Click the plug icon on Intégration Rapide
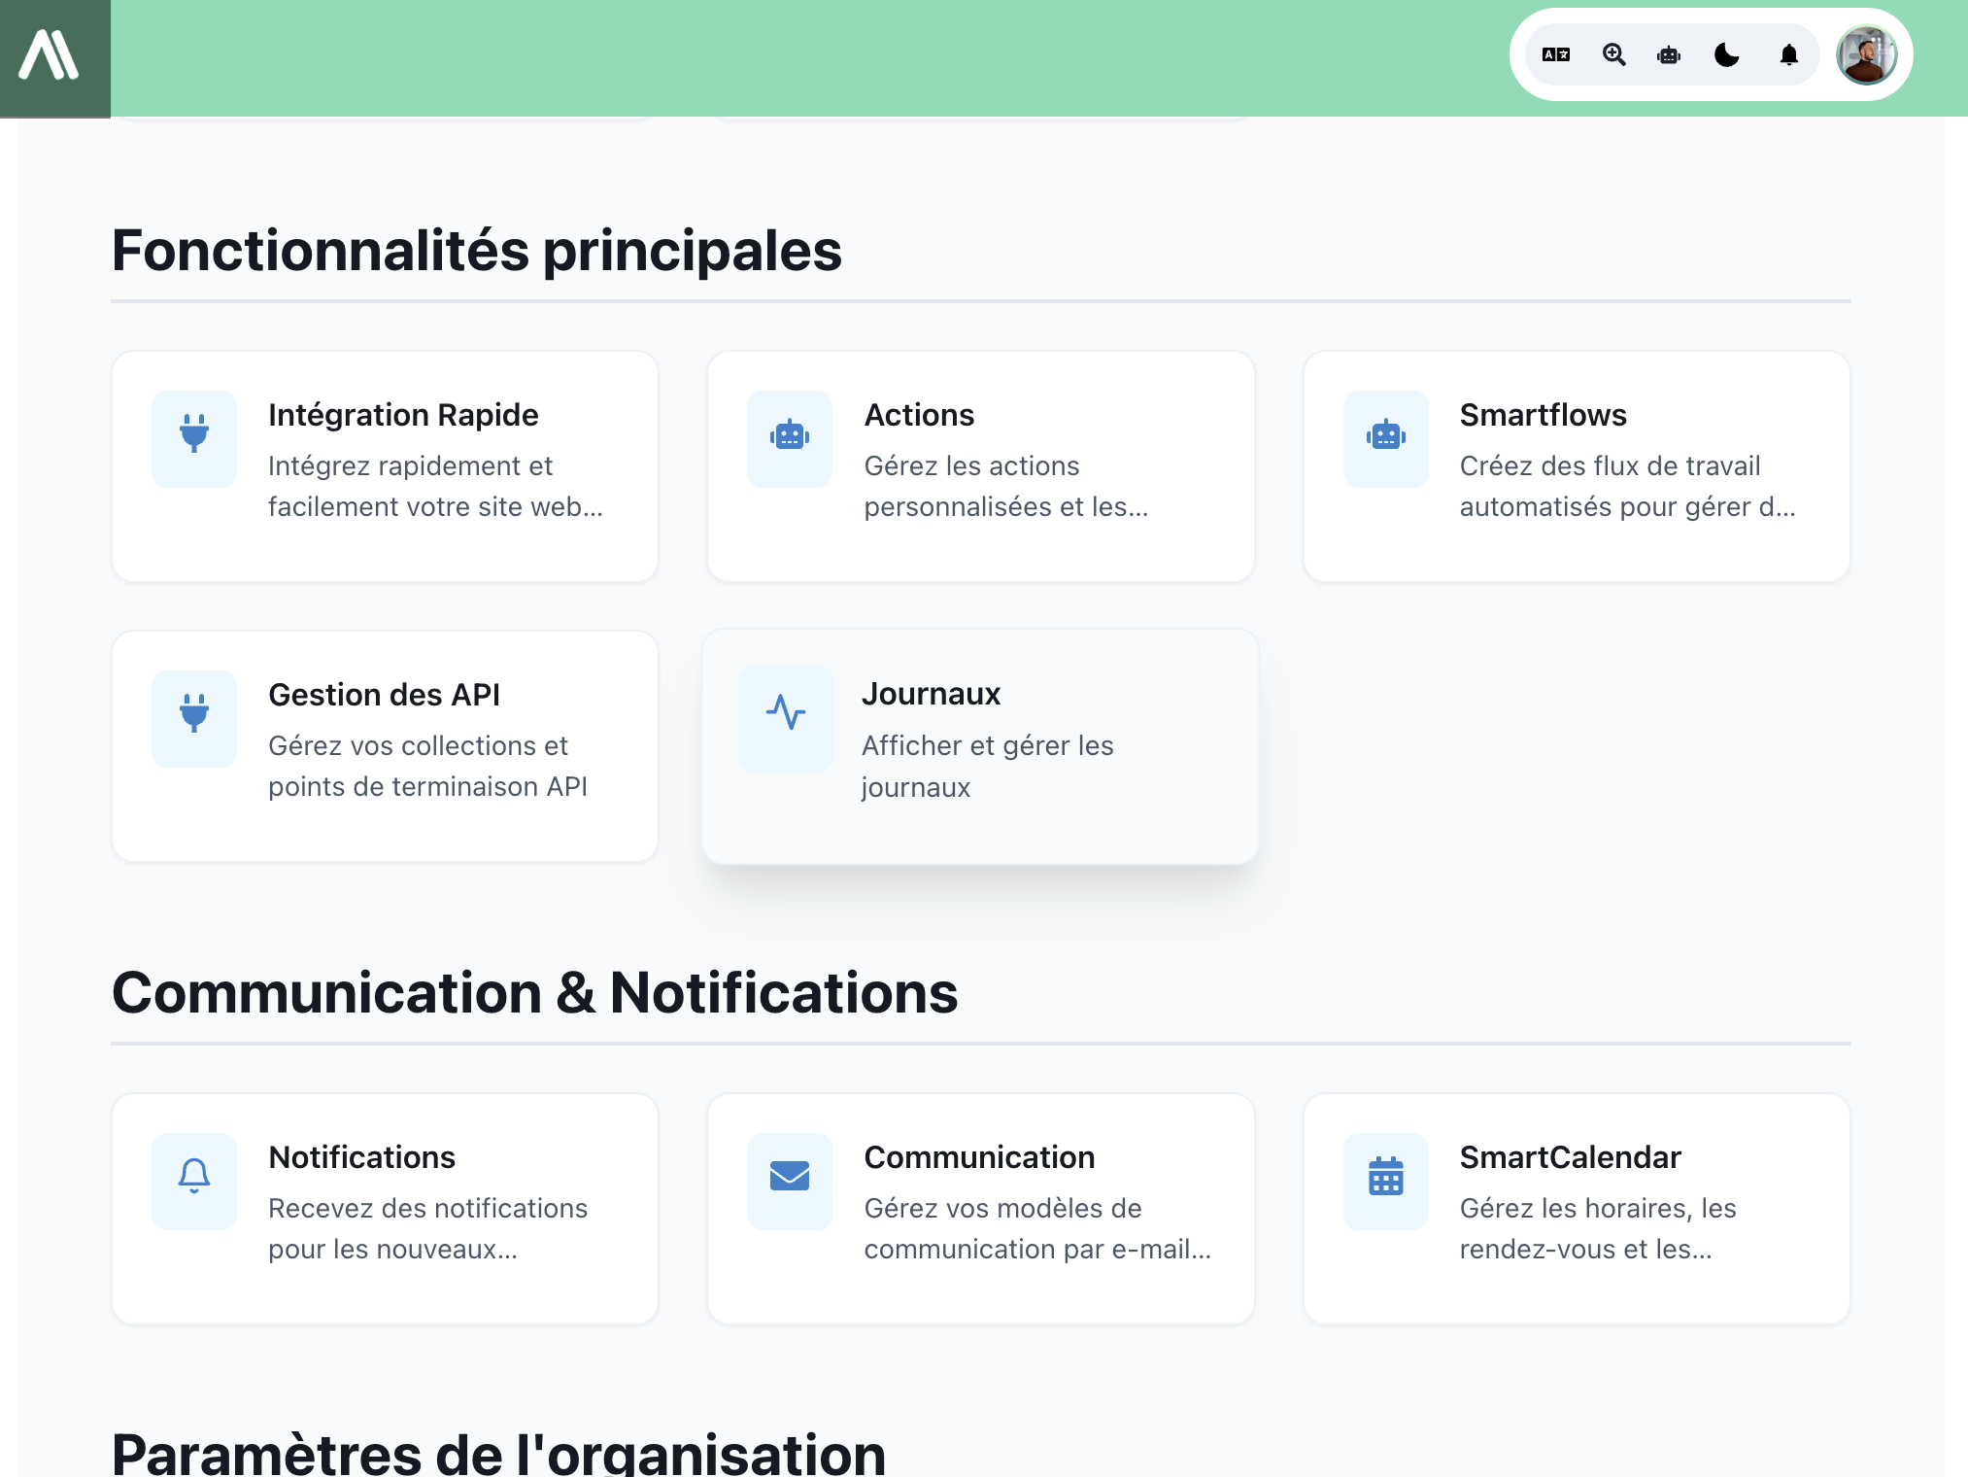Viewport: 1968px width, 1477px height. tap(194, 434)
